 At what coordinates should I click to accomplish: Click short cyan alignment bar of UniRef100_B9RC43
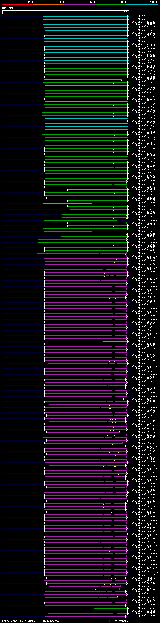point(83,79)
